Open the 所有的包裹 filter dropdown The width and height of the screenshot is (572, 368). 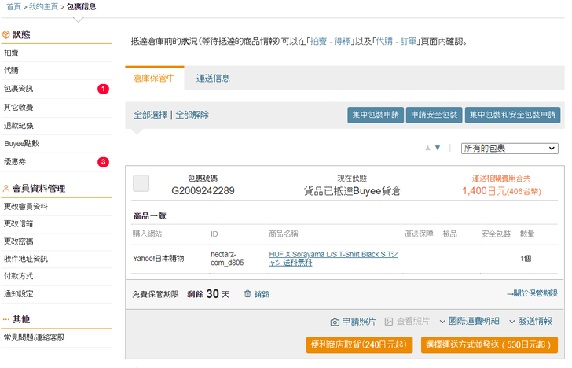tap(509, 148)
